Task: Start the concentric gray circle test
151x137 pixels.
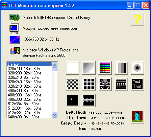Action: [x=137, y=68]
